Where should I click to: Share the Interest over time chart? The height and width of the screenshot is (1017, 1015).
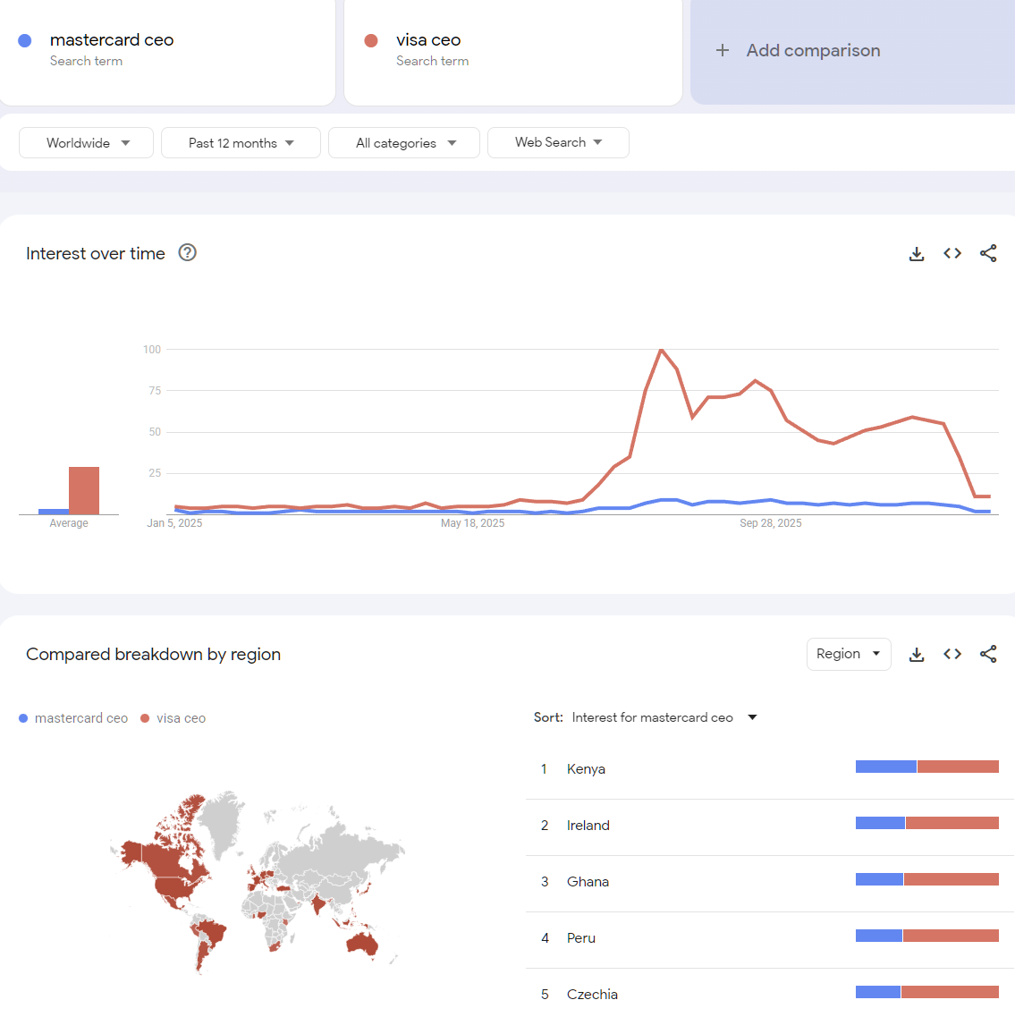(x=988, y=253)
